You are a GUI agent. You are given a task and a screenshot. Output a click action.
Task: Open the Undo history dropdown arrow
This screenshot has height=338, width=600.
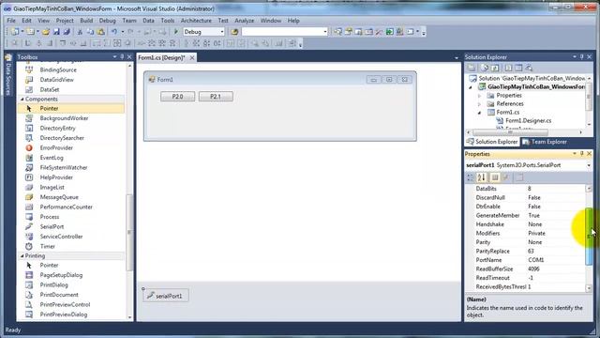(123, 31)
